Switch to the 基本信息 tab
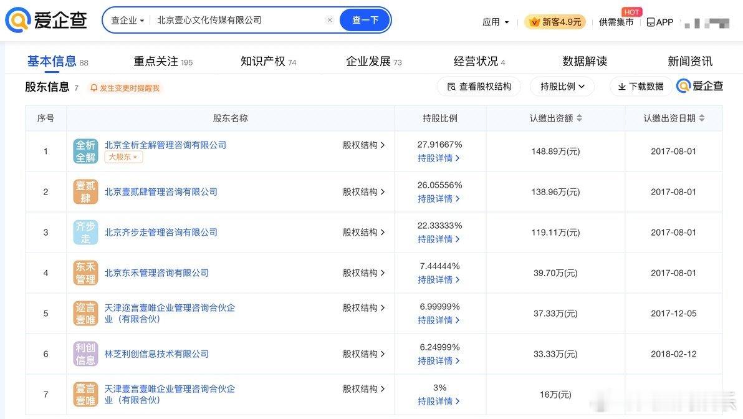Viewport: 743px width, 419px height. pyautogui.click(x=57, y=61)
